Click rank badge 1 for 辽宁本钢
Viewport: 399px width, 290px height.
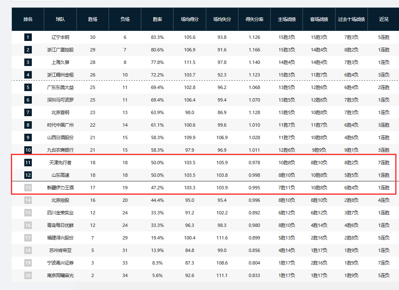pos(28,37)
